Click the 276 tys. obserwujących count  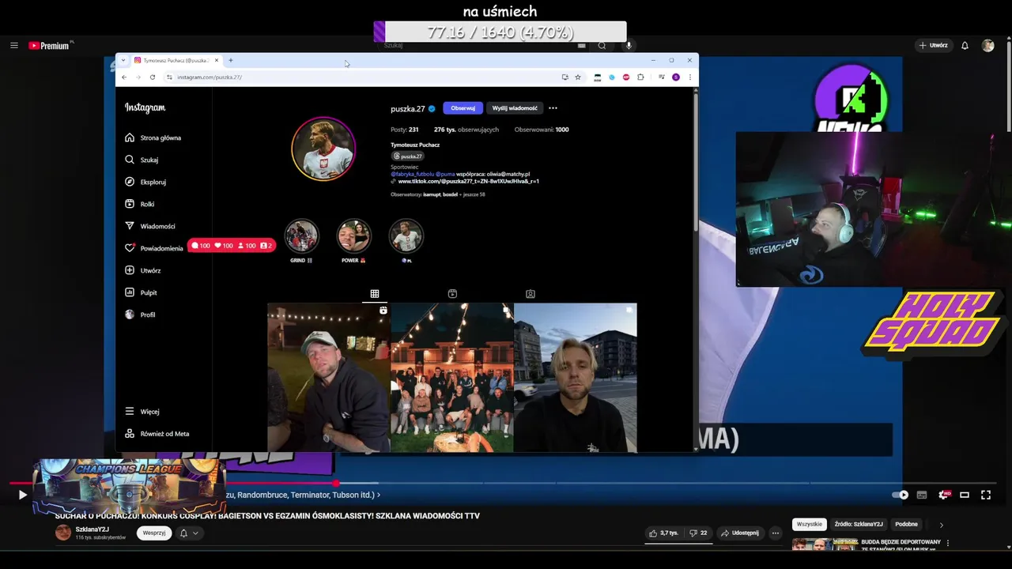pyautogui.click(x=466, y=130)
